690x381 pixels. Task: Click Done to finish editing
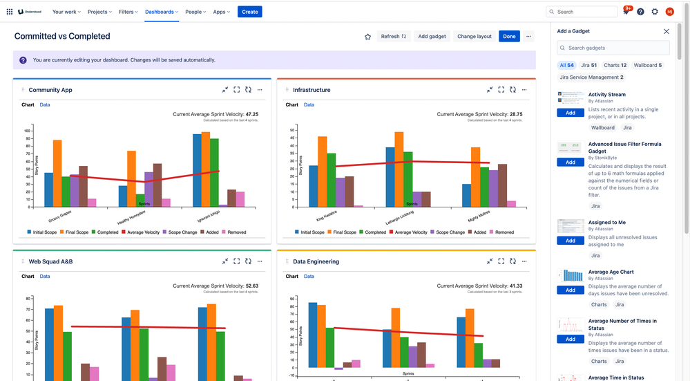pyautogui.click(x=509, y=37)
